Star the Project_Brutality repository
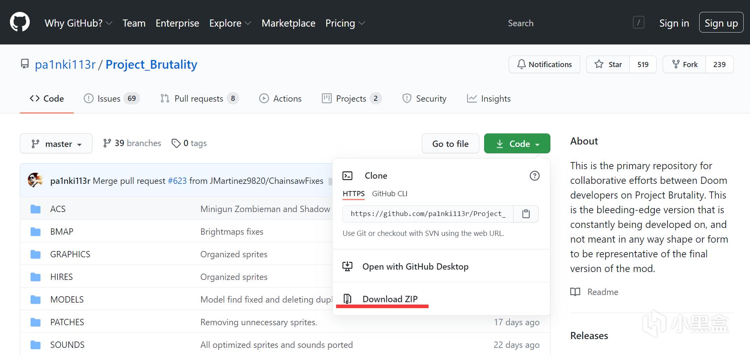 (608, 64)
